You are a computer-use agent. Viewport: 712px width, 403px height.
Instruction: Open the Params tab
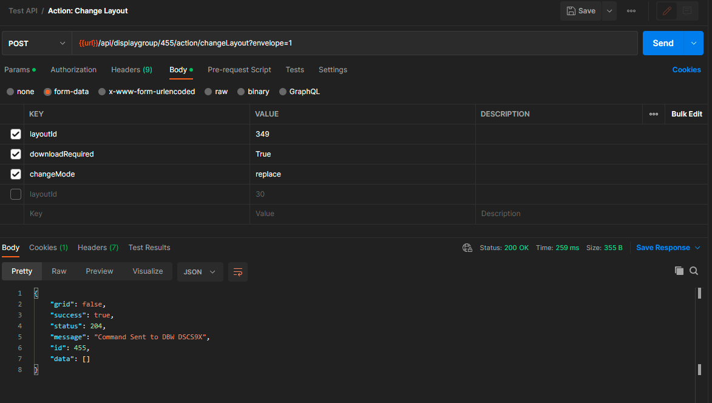pos(20,70)
